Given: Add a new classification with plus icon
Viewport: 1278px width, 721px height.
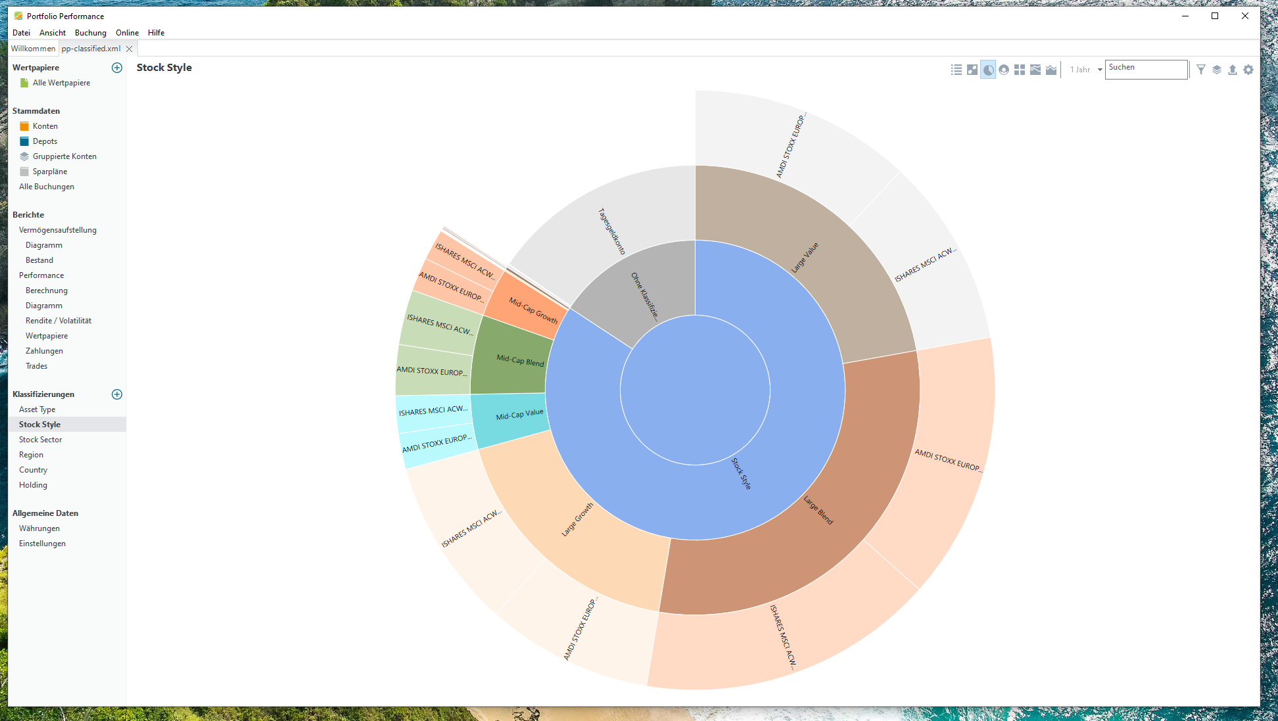Looking at the screenshot, I should click(x=117, y=394).
